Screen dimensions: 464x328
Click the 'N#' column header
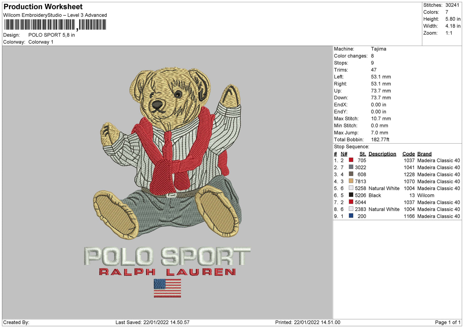tap(344, 154)
